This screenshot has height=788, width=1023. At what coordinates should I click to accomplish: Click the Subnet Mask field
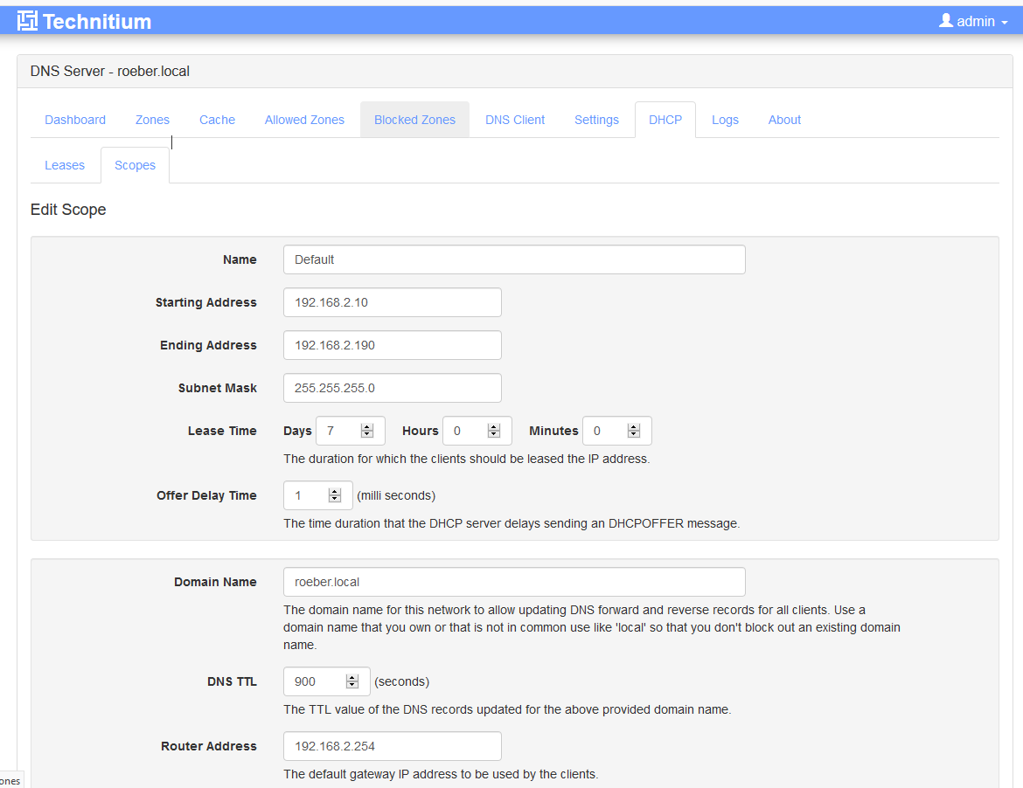tap(392, 387)
